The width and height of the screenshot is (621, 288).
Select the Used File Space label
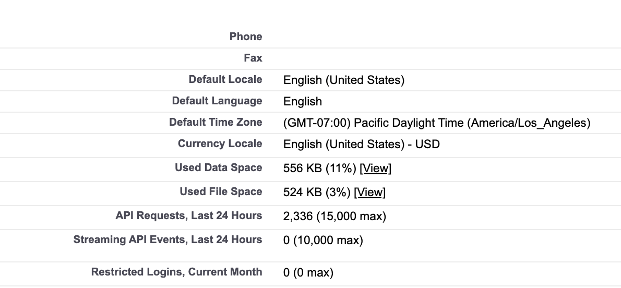(x=221, y=191)
